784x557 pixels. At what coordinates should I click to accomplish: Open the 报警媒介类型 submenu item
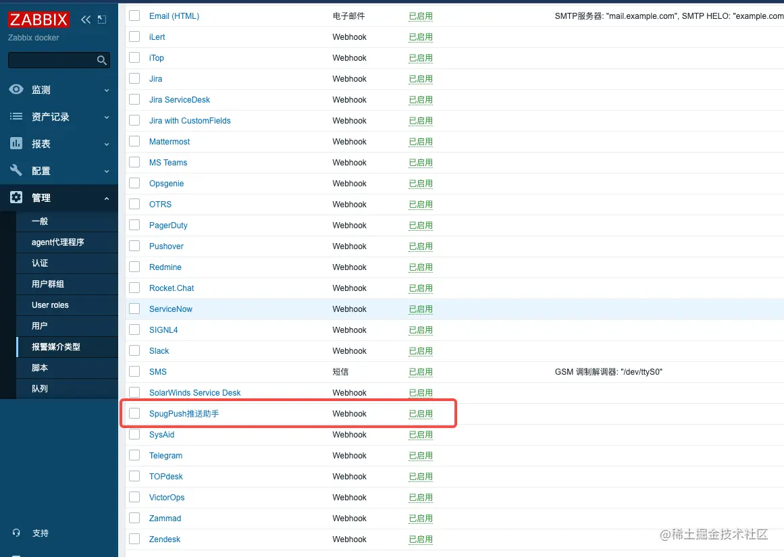67,347
